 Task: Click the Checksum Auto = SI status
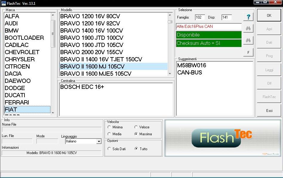[209, 43]
